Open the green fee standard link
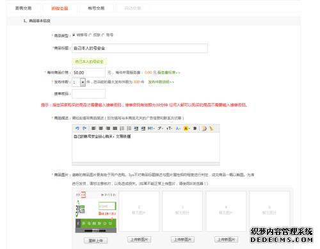Viewport: 320px width, 249px height. [x=169, y=72]
